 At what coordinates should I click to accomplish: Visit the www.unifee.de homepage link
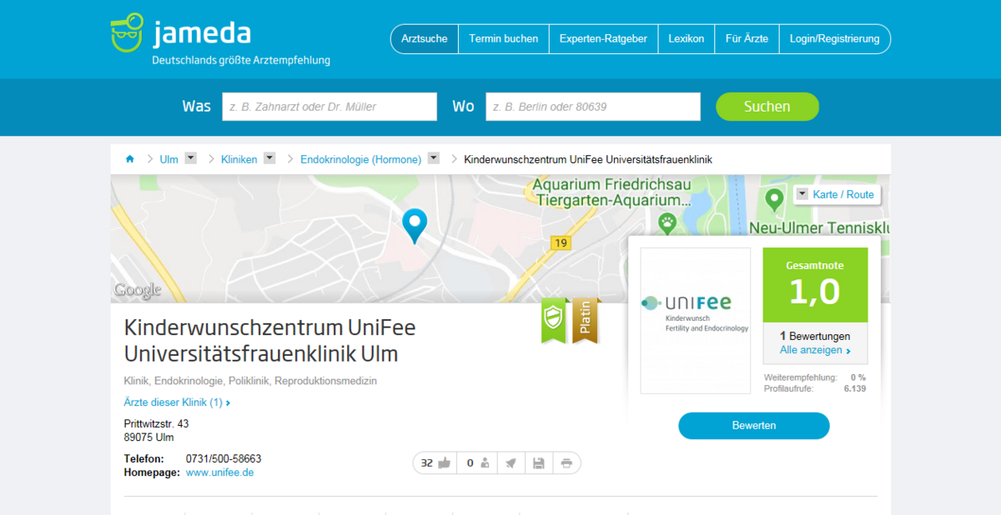(219, 472)
